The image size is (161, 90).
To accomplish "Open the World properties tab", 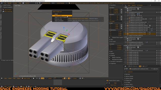I will point(133,66).
